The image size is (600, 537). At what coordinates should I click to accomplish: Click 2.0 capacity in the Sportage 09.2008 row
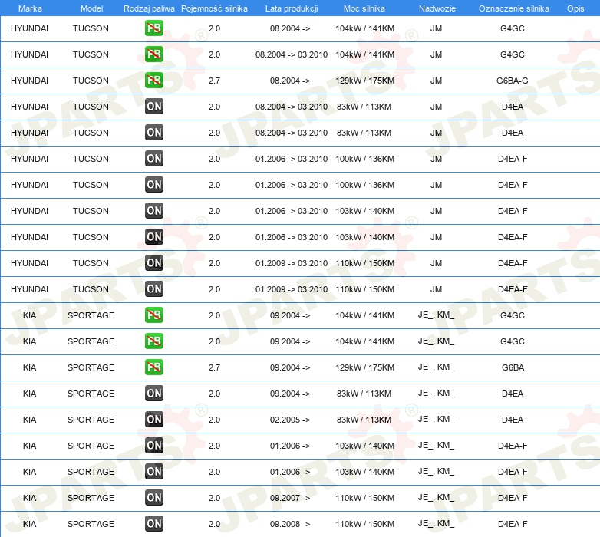(x=214, y=524)
